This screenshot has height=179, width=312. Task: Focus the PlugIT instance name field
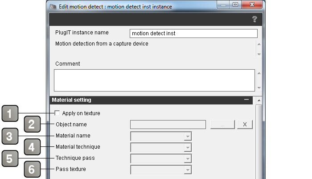193,33
